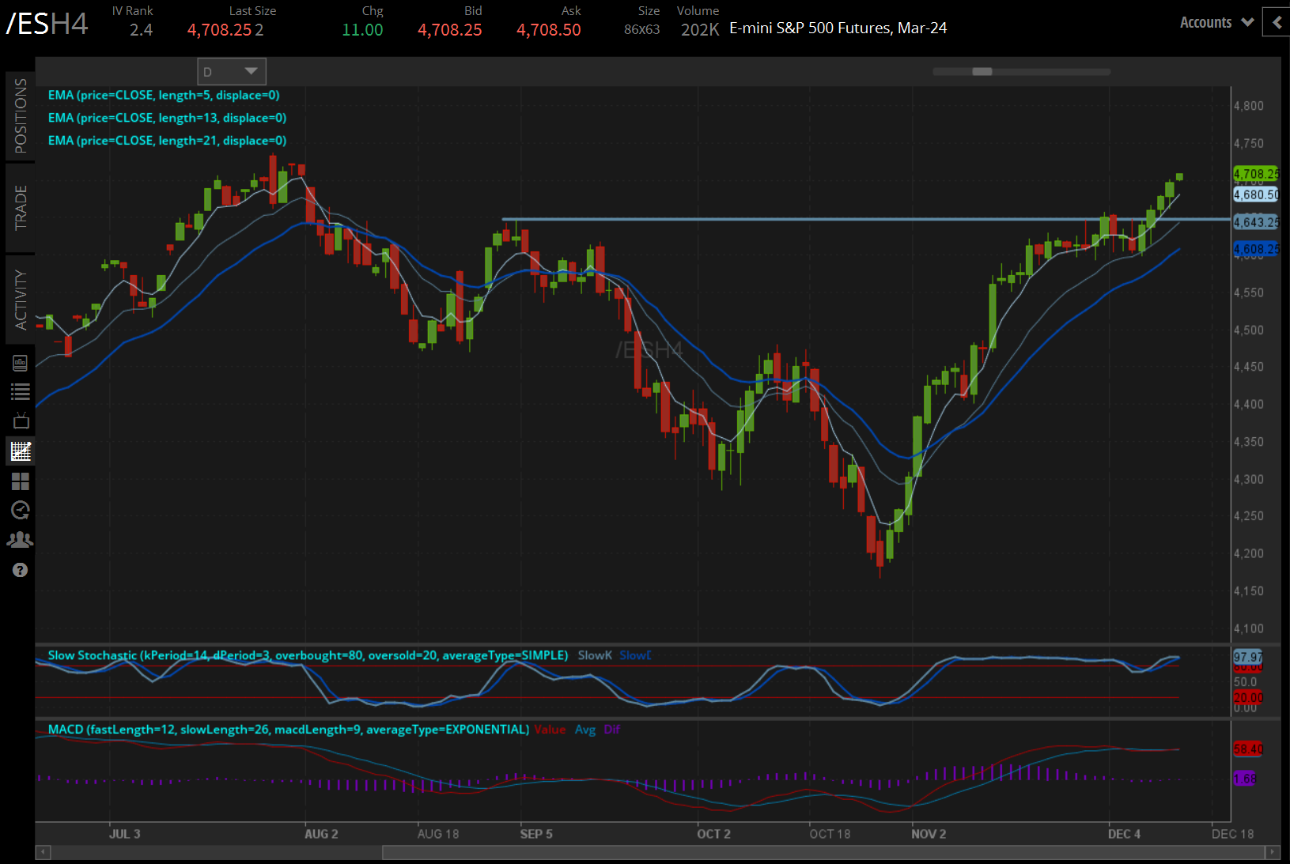Click the 4,800 price axis label

1249,106
